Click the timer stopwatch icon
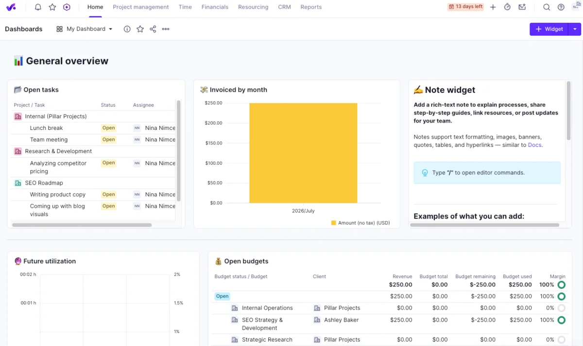The image size is (583, 346). click(x=507, y=7)
